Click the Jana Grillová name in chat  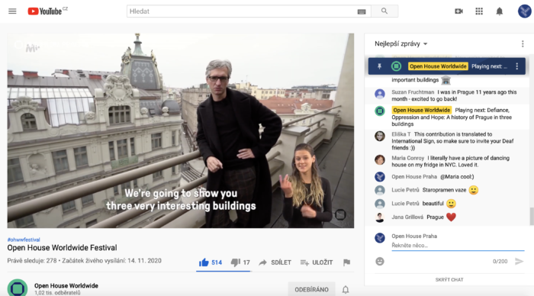click(x=407, y=217)
